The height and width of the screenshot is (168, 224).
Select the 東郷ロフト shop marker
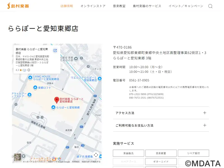point(35,88)
